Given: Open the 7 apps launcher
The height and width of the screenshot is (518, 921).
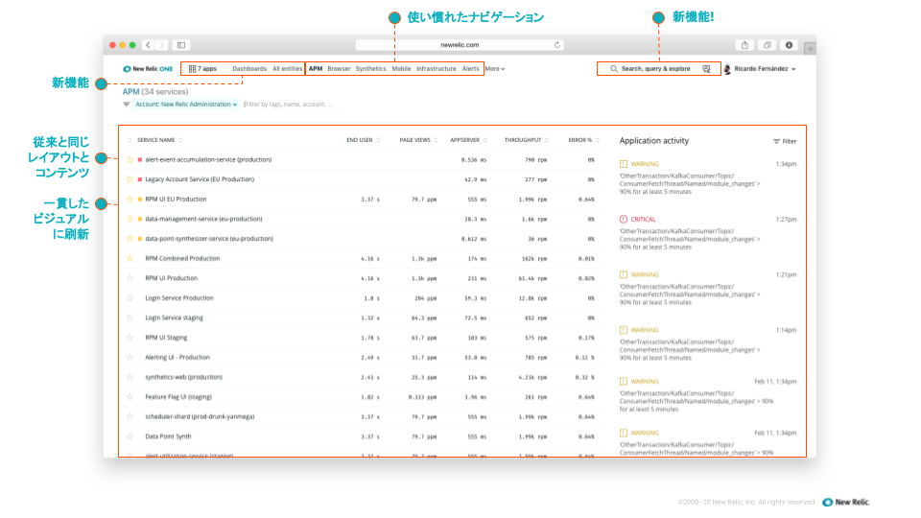Looking at the screenshot, I should click(x=202, y=69).
